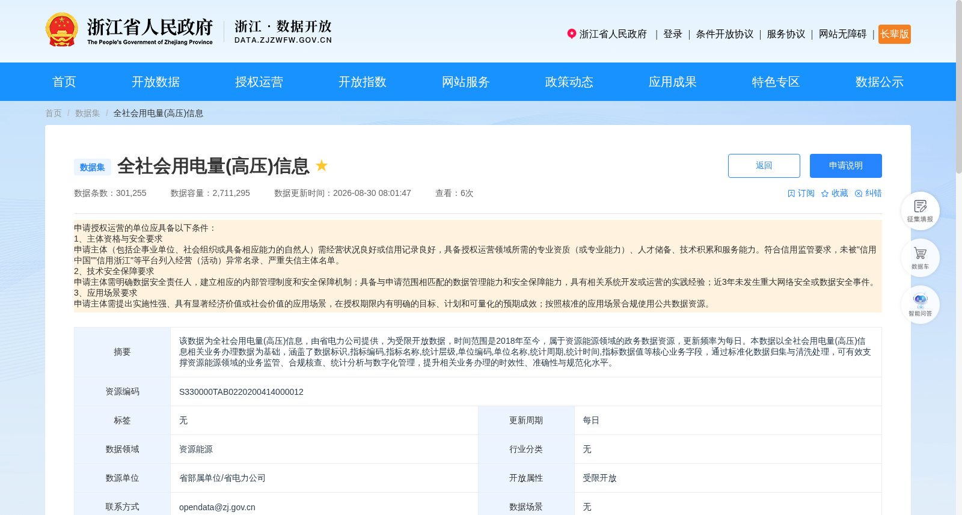The height and width of the screenshot is (515, 962).
Task: Open the 开放数据 navigation menu
Action: (156, 82)
